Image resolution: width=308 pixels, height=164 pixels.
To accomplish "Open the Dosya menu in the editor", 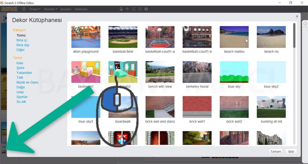I will click(x=35, y=9).
